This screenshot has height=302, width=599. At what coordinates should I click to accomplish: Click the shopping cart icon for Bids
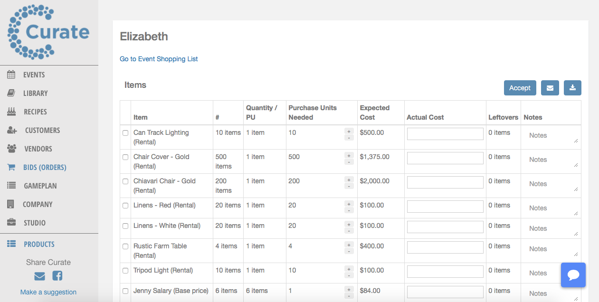(x=11, y=167)
